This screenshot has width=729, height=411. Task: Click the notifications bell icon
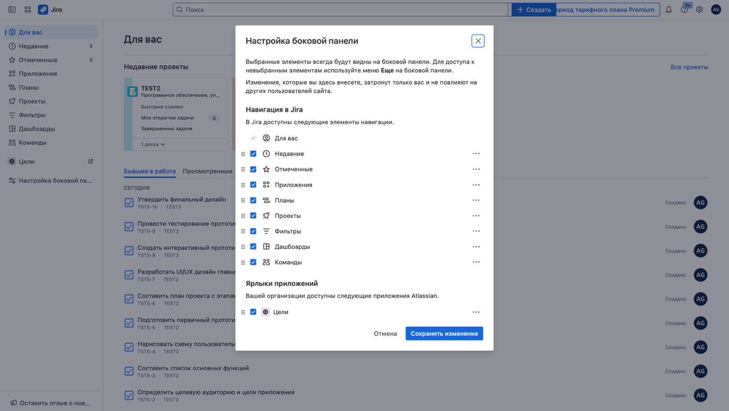point(668,10)
